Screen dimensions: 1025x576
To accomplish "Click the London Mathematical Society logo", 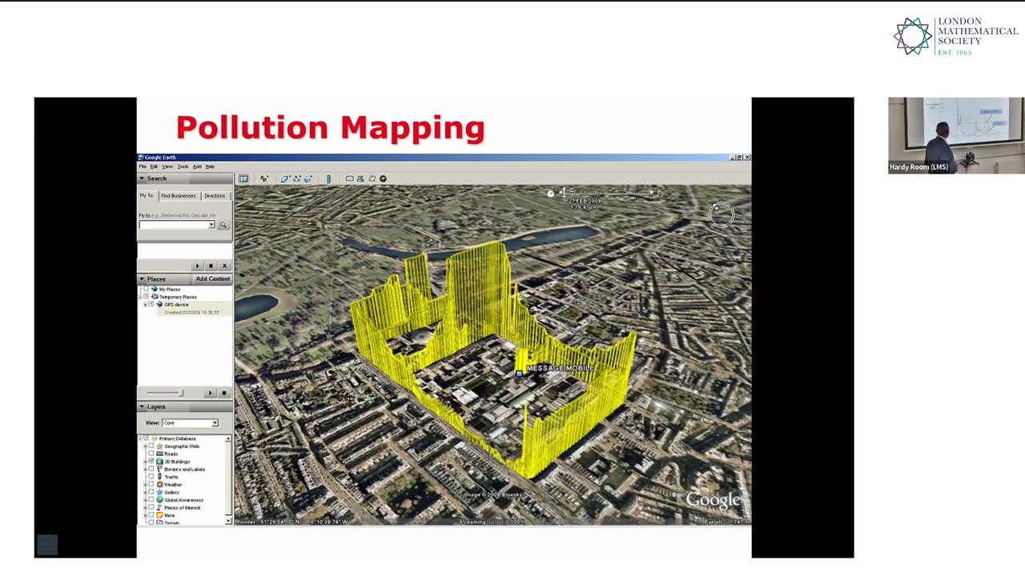I will [955, 37].
